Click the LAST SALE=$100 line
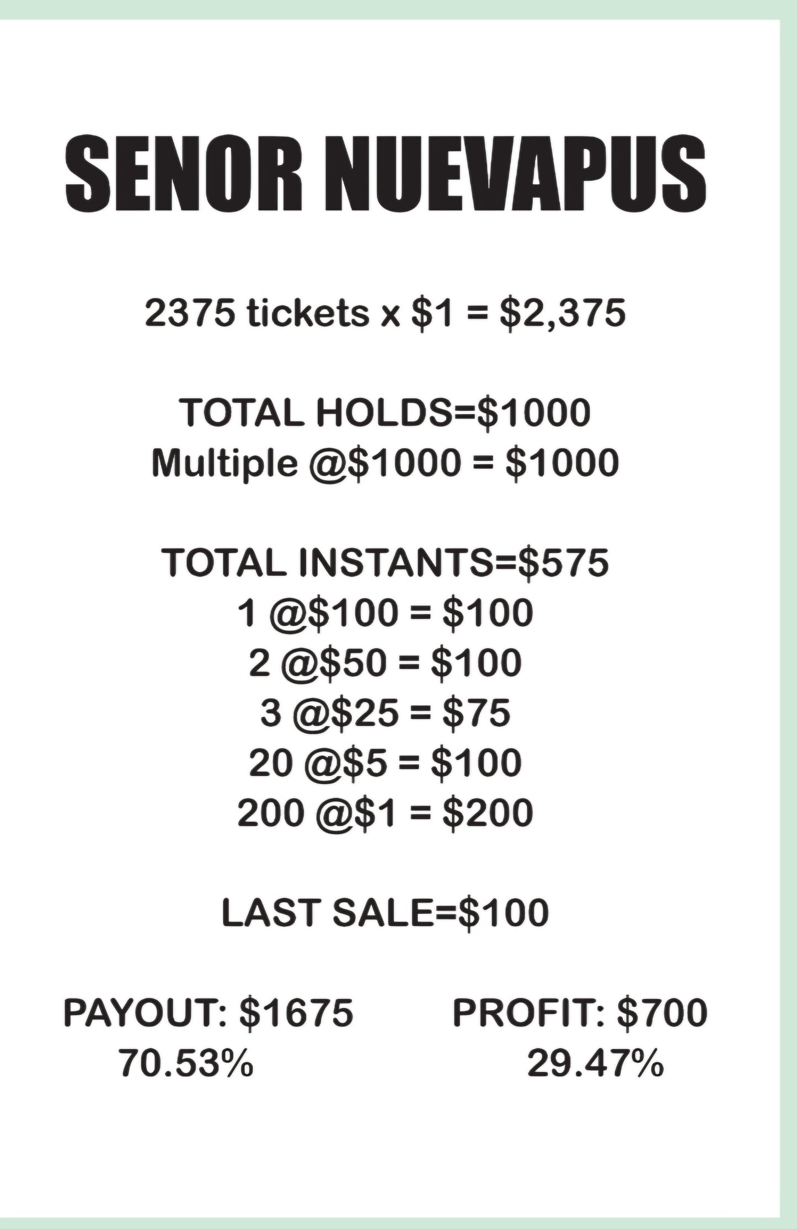The width and height of the screenshot is (797, 1229). click(385, 913)
